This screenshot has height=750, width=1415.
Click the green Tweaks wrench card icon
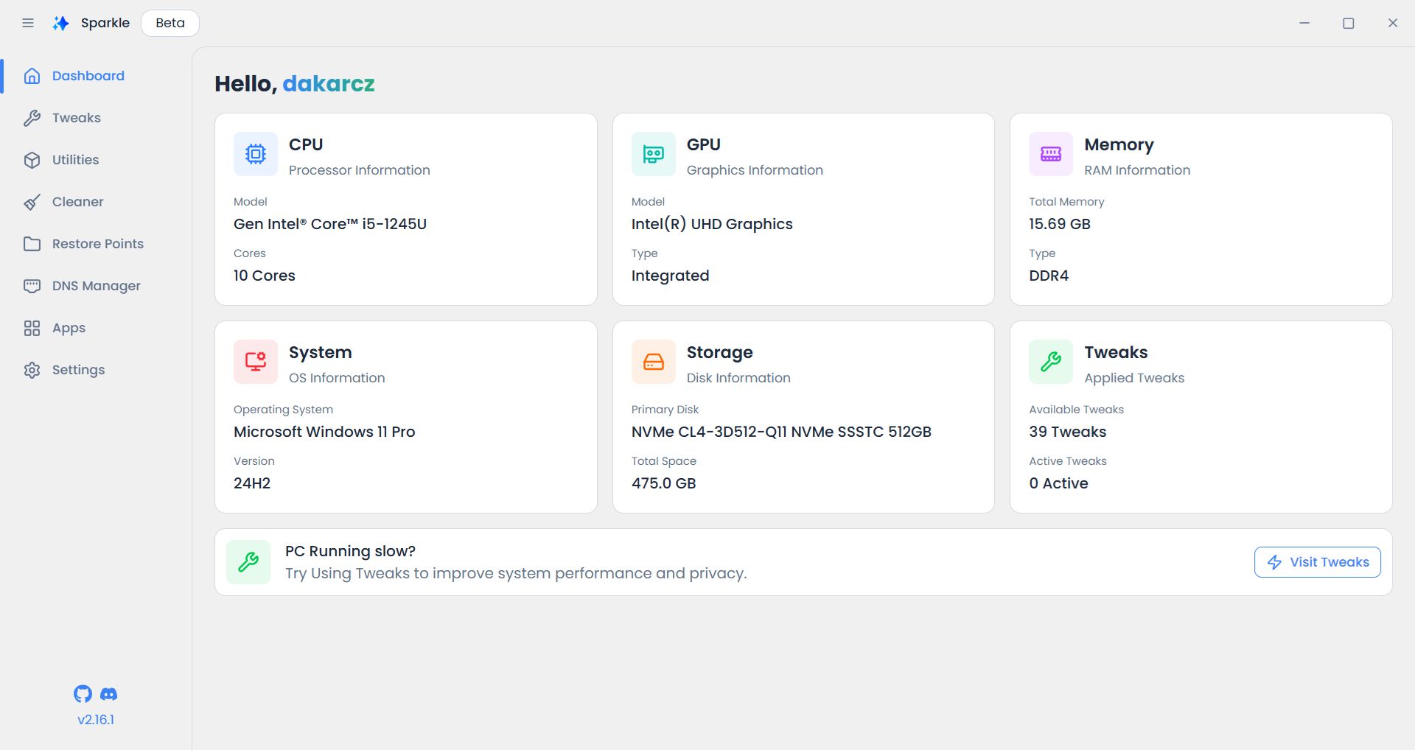[x=1050, y=362]
